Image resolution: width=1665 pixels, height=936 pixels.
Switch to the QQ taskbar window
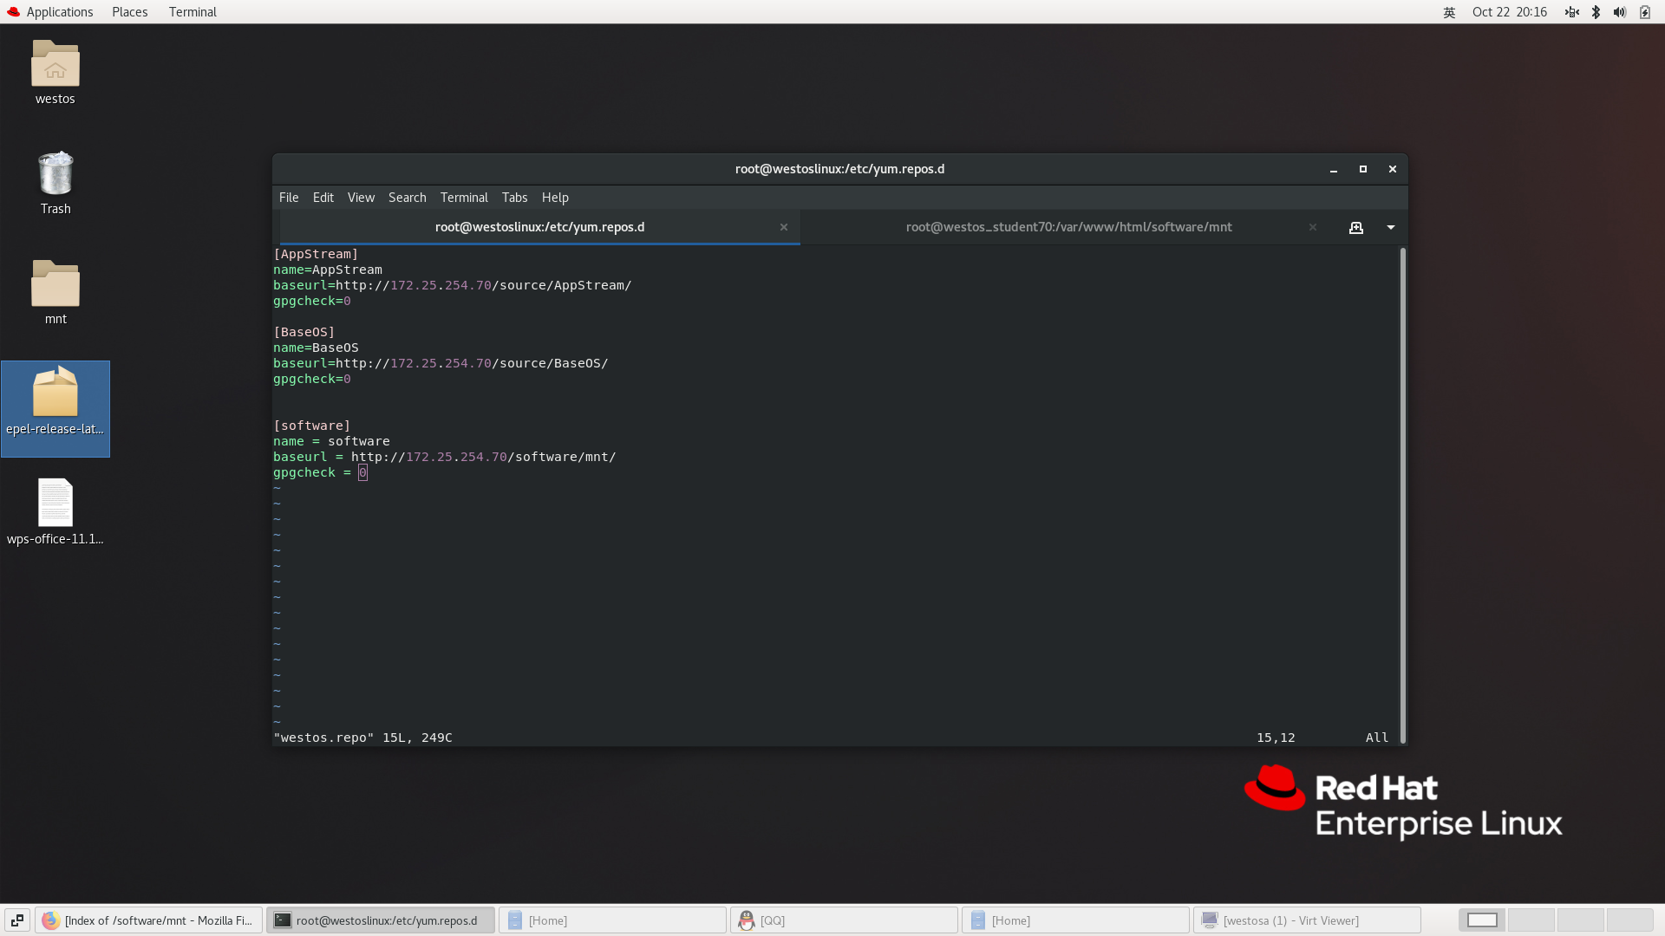843,920
